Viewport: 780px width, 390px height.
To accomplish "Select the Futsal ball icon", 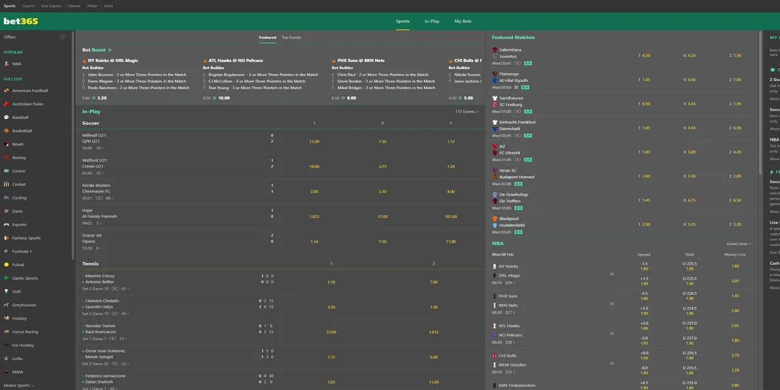I will pyautogui.click(x=7, y=264).
